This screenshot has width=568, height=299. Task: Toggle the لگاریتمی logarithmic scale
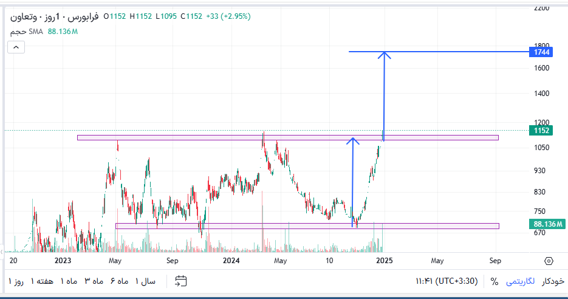520,281
